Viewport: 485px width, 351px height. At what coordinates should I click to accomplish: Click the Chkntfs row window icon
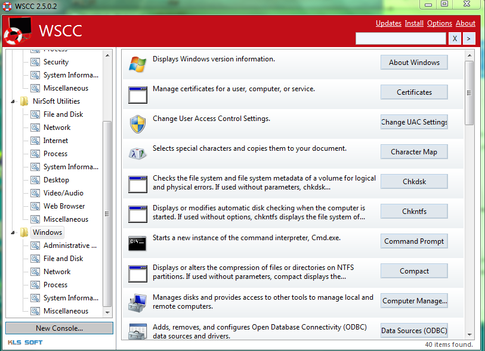pos(138,214)
